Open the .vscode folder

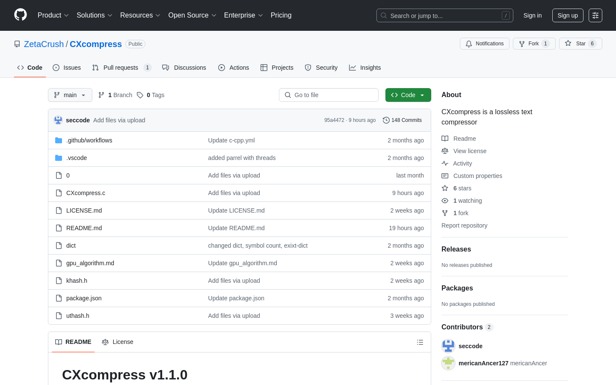tap(77, 158)
